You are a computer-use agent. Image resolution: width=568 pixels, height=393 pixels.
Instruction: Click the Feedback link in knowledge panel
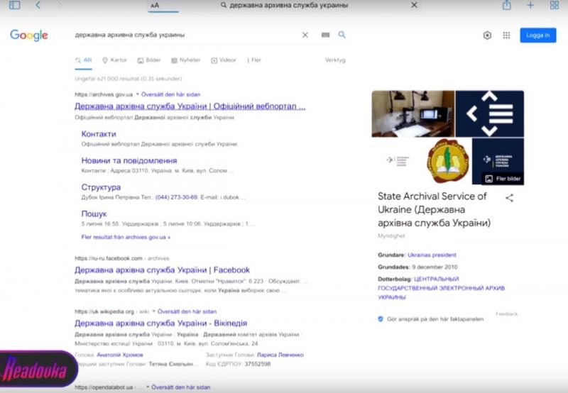pos(506,314)
